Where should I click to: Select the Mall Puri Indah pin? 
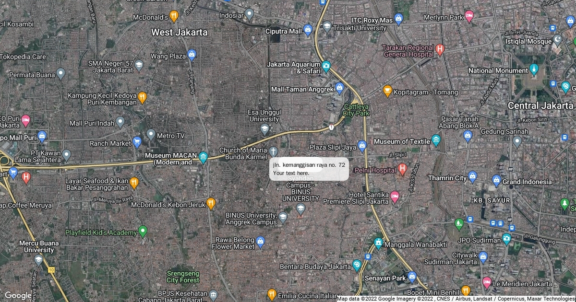120,122
